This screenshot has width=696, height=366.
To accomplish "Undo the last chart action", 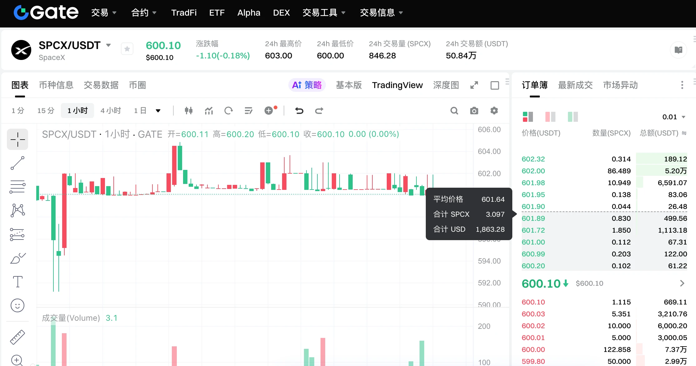I will point(299,111).
